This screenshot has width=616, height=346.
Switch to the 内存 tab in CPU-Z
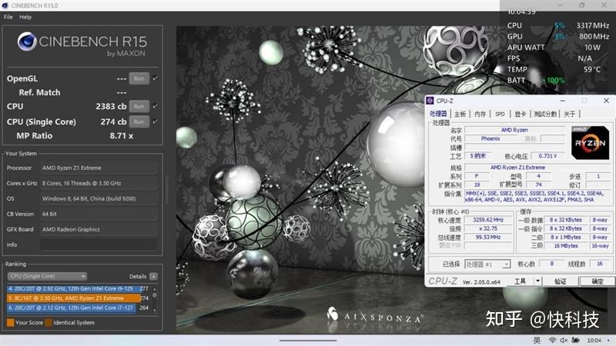480,114
